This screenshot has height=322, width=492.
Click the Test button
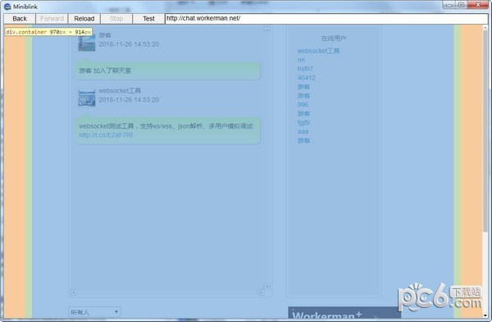[x=148, y=19]
